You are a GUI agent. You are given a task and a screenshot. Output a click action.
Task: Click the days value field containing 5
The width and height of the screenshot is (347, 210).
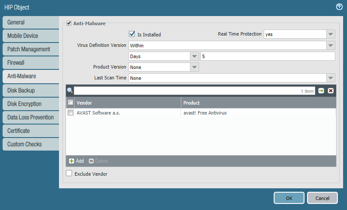click(x=267, y=56)
